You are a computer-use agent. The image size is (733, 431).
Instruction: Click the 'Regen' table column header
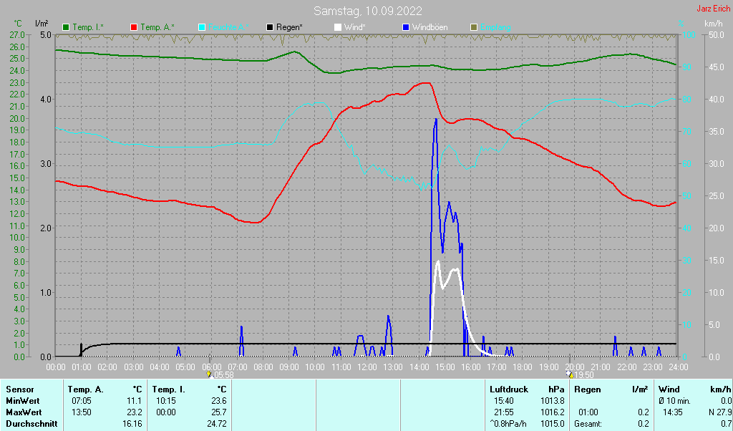588,389
